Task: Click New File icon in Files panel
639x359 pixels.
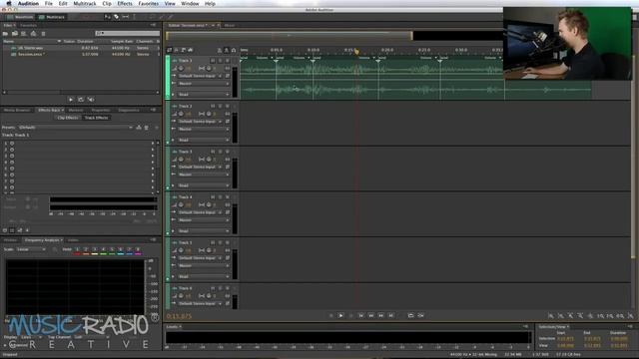Action: coord(24,33)
